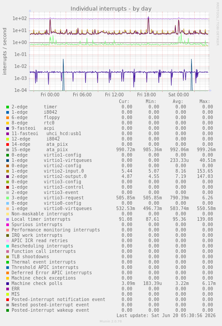The width and height of the screenshot is (222, 326).
Task: Click the Sat 00:00 time axis label
Action: [x=179, y=95]
